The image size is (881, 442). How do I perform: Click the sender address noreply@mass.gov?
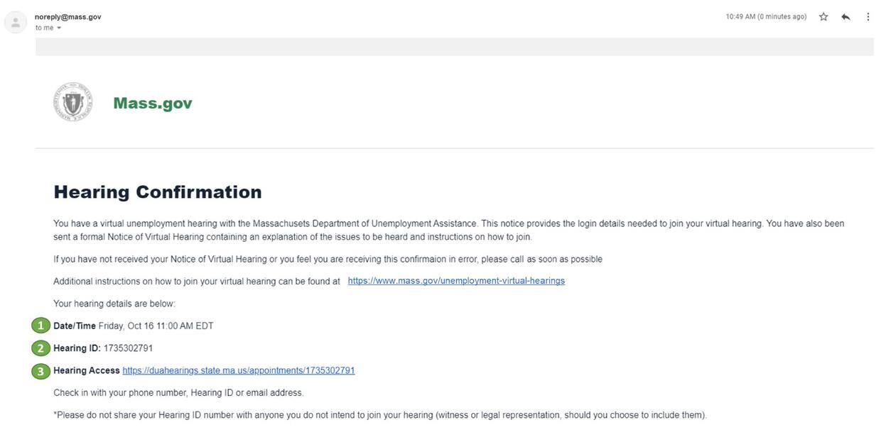tap(68, 16)
